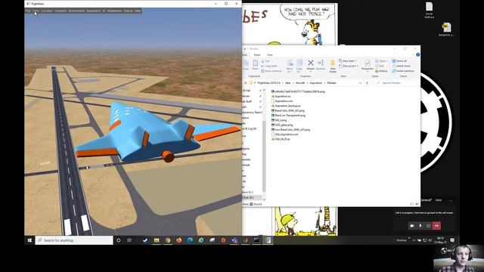Screen dimensions: 484x272
Task: Open Steam from the taskbar
Action: point(145,240)
